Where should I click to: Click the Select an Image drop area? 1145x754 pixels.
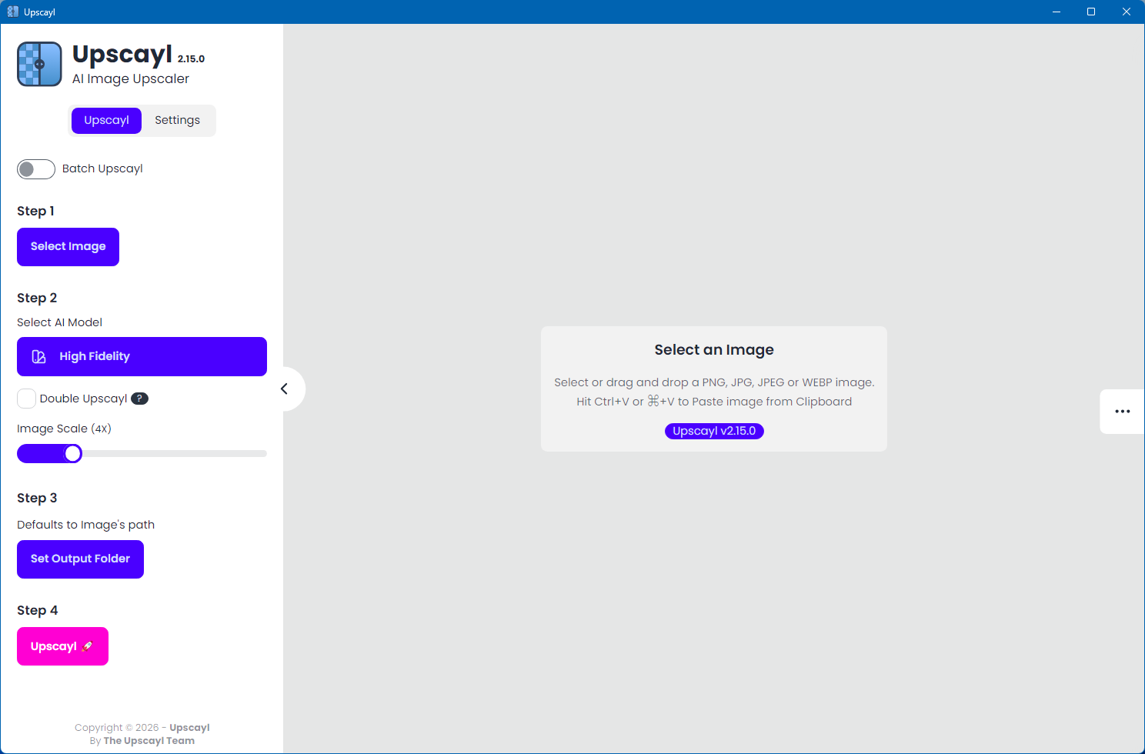click(714, 389)
